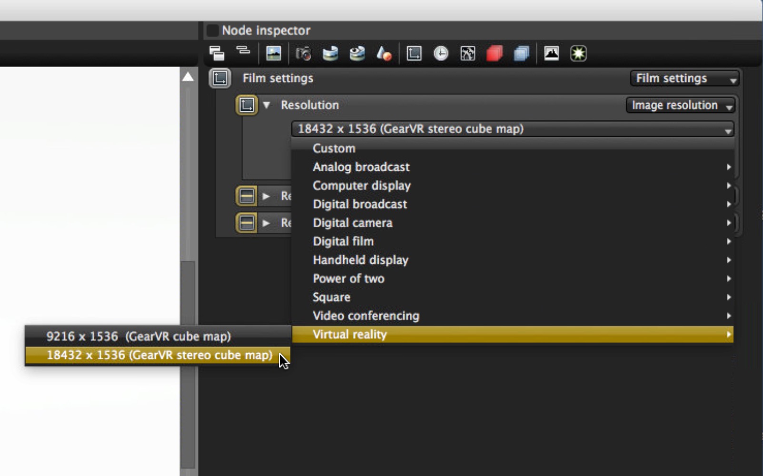Select the Virtual reality menu entry
The height and width of the screenshot is (476, 763).
(x=513, y=334)
